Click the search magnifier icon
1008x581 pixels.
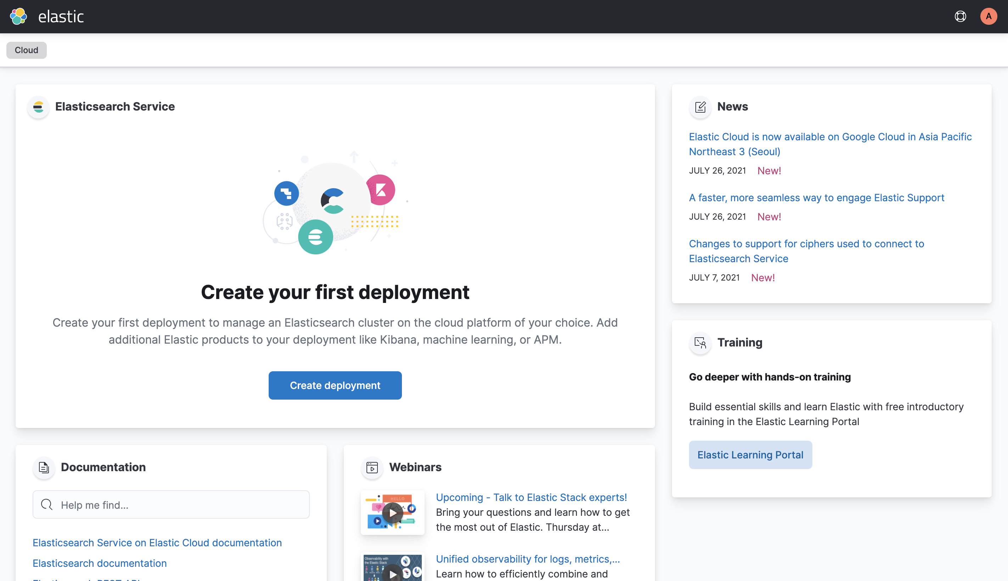coord(47,505)
